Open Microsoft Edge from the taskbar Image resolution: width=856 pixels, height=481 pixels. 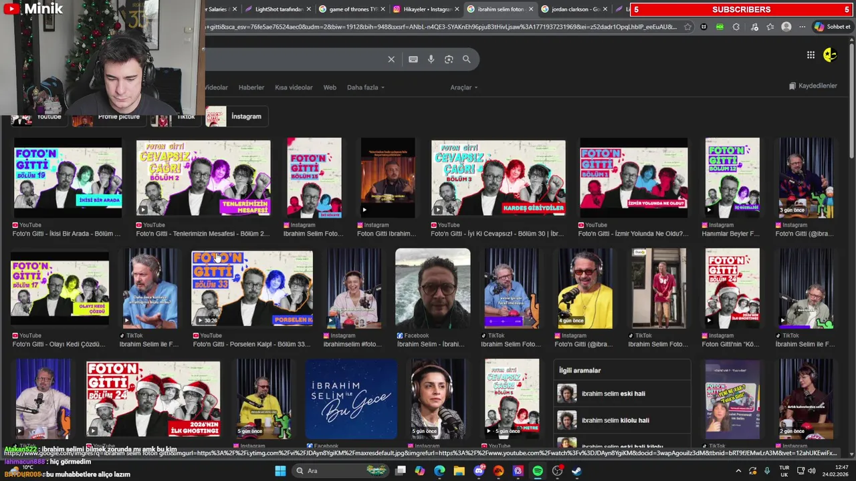click(439, 471)
